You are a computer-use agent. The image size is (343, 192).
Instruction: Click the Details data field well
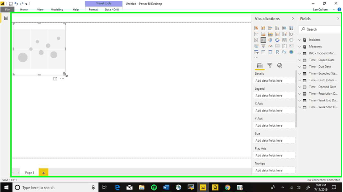(x=274, y=80)
